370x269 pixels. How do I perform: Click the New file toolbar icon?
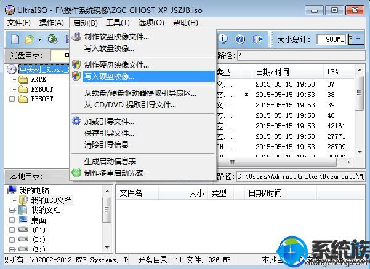tap(15, 39)
